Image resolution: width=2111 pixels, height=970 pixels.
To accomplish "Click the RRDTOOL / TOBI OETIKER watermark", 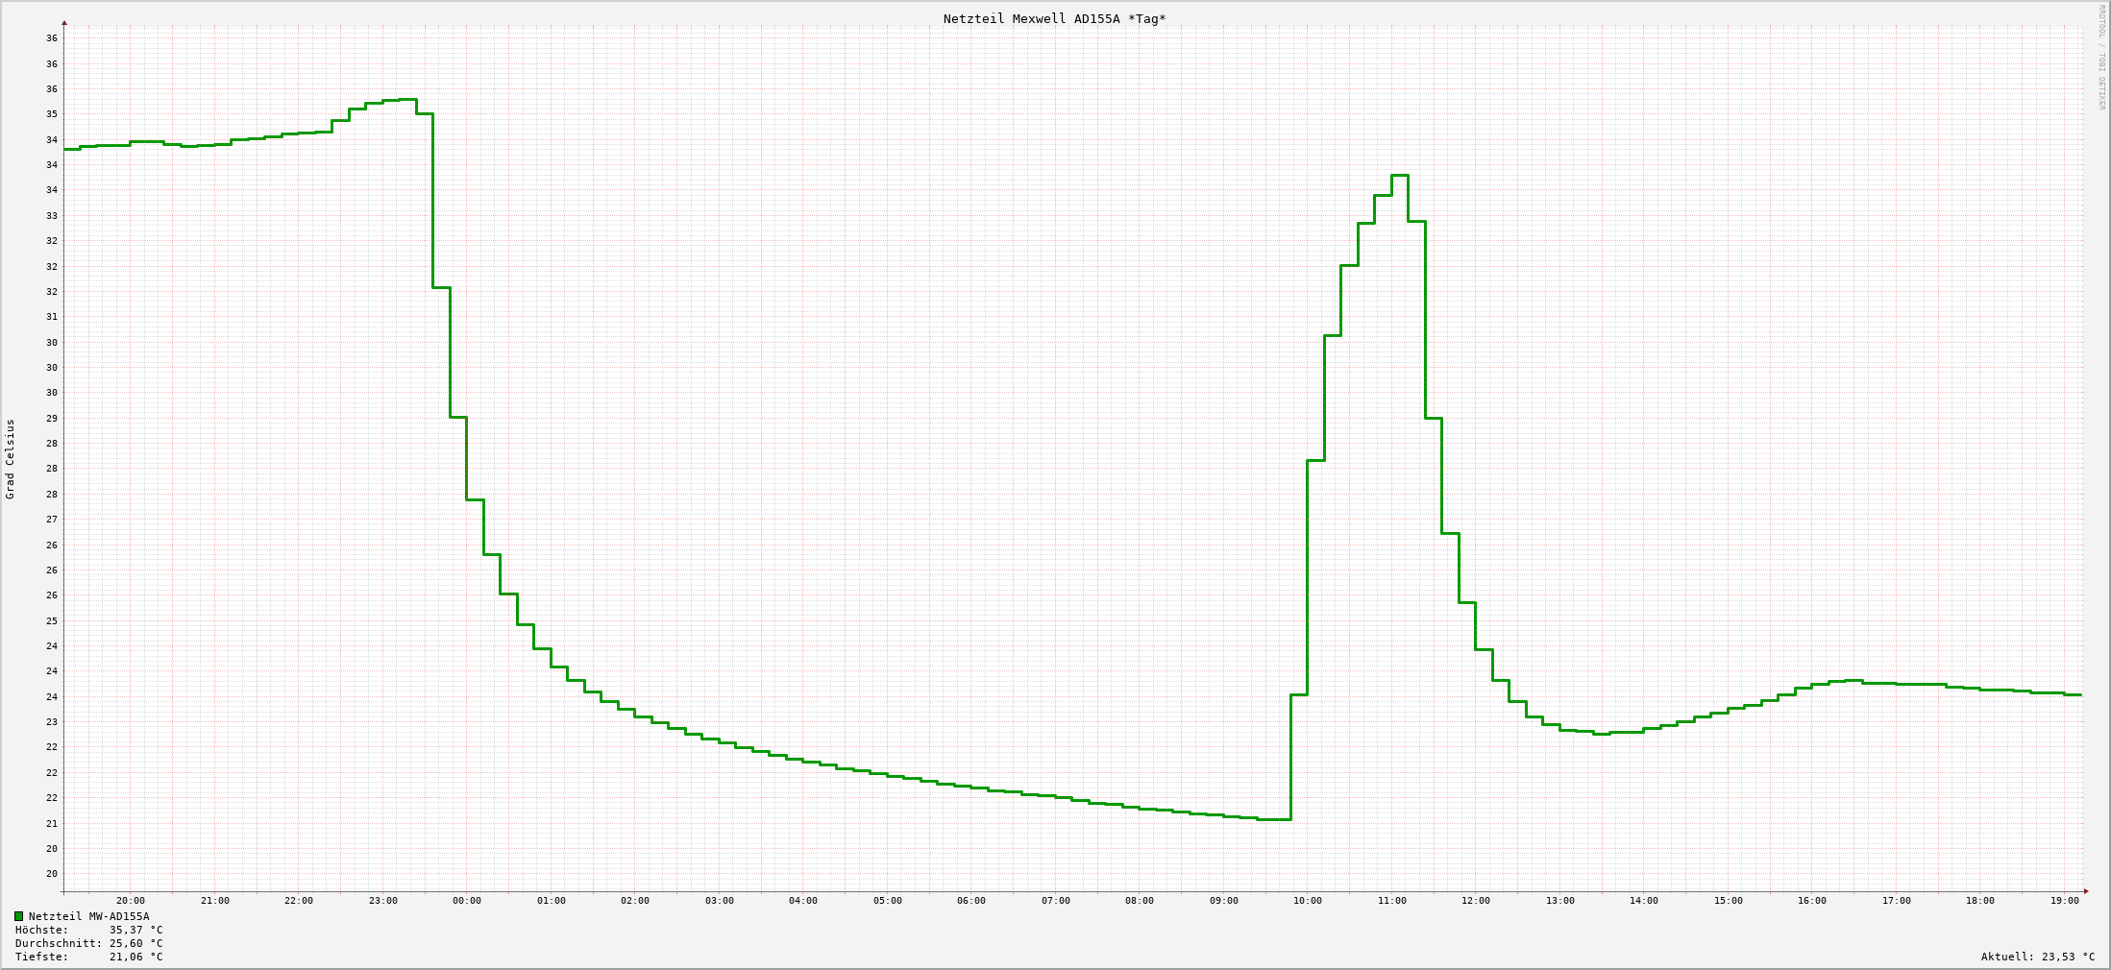I will coord(2101,58).
